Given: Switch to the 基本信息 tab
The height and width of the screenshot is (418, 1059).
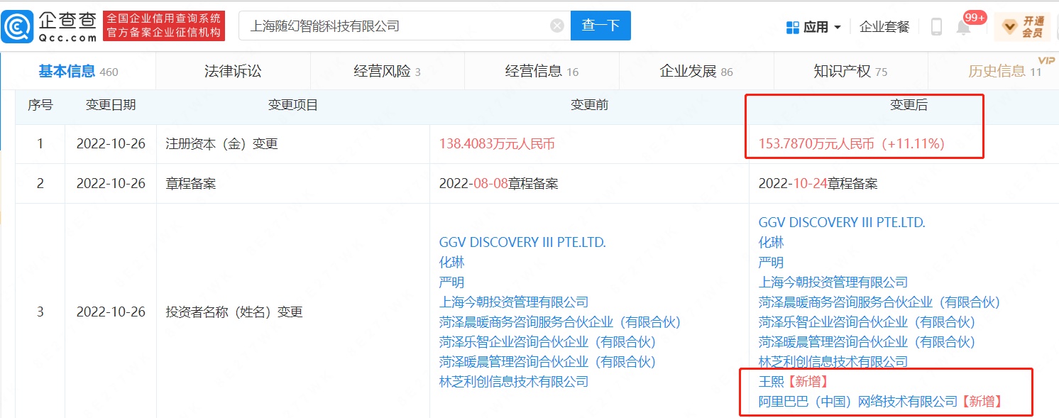Looking at the screenshot, I should [78, 71].
